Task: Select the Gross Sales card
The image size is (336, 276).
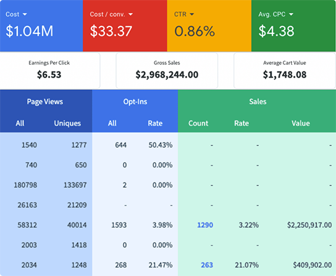Action: pyautogui.click(x=167, y=71)
